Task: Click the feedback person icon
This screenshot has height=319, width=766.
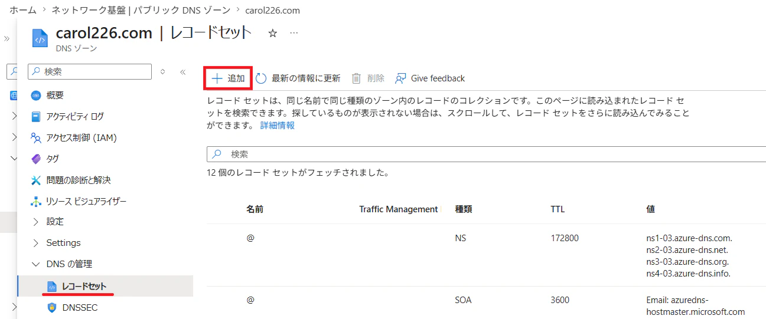Action: point(400,78)
